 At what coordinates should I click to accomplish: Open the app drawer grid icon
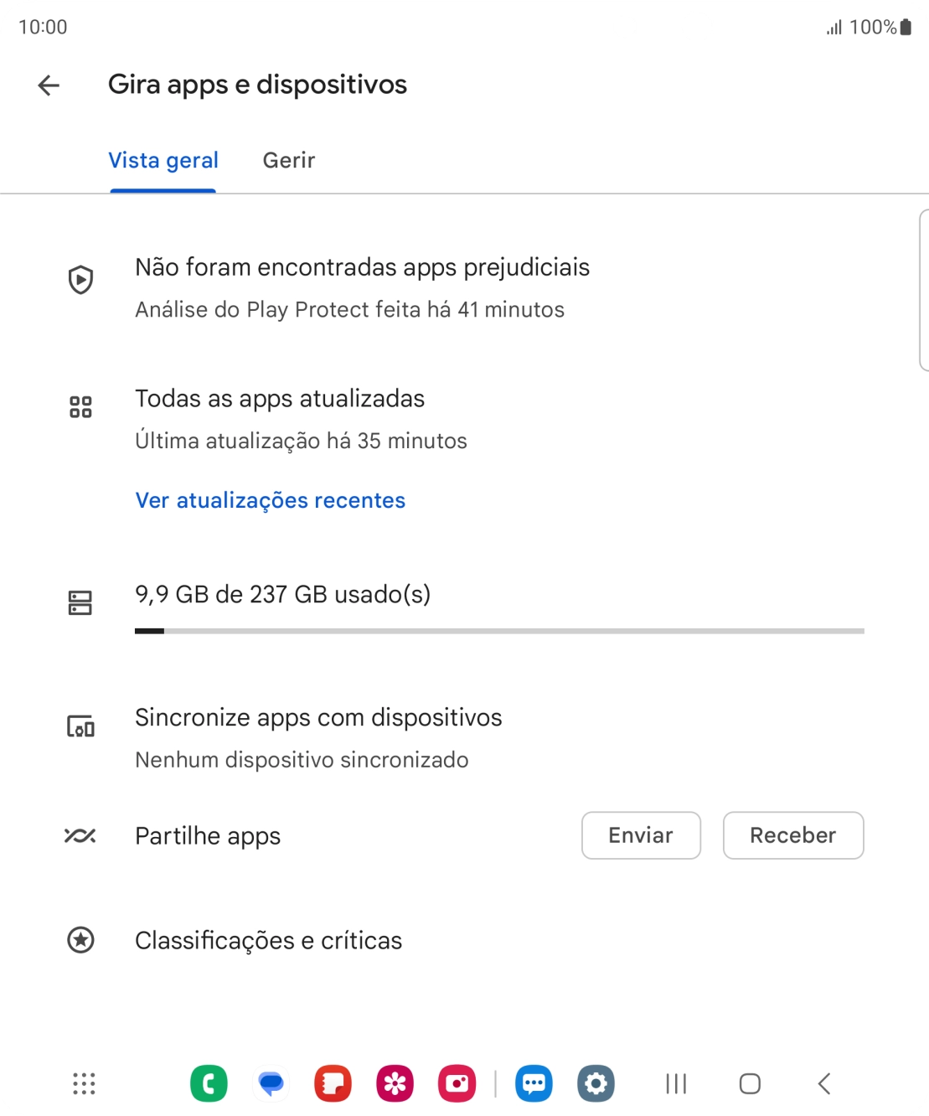(x=84, y=1083)
